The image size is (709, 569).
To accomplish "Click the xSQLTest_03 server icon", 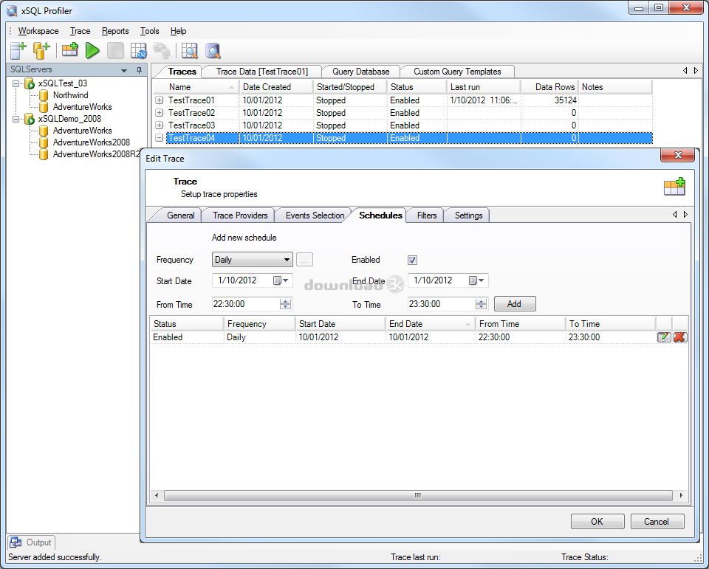I will (x=30, y=83).
